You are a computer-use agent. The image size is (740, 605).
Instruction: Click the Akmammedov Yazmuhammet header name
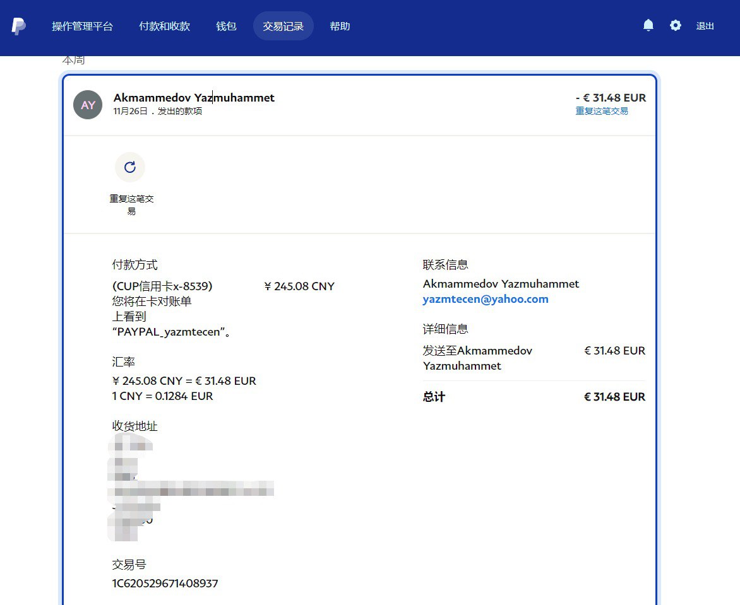click(x=194, y=98)
